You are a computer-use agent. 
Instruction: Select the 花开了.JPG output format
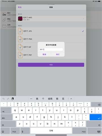(51, 31)
